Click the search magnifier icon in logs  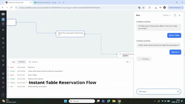pyautogui.click(x=30, y=62)
